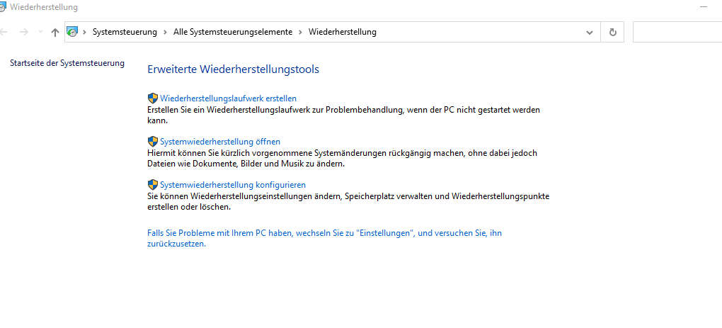This screenshot has height=328, width=722.
Task: Refresh the Wiederherstellung page
Action: pyautogui.click(x=612, y=33)
